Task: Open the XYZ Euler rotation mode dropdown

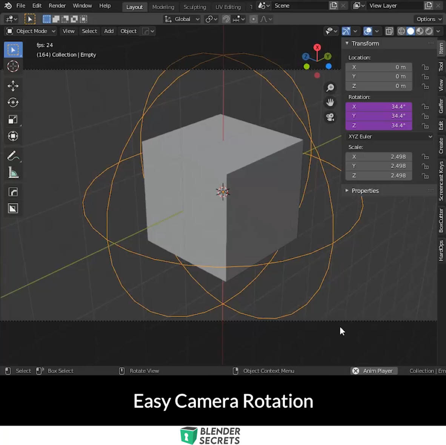Action: [x=389, y=136]
